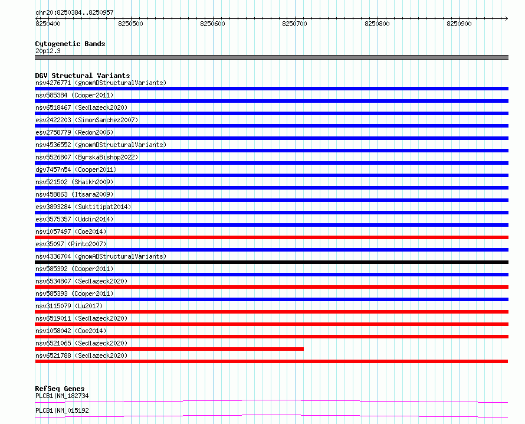The width and height of the screenshot is (525, 424).
Task: Click the gray 20p12.3 cytogenetic band bar
Action: coord(271,57)
